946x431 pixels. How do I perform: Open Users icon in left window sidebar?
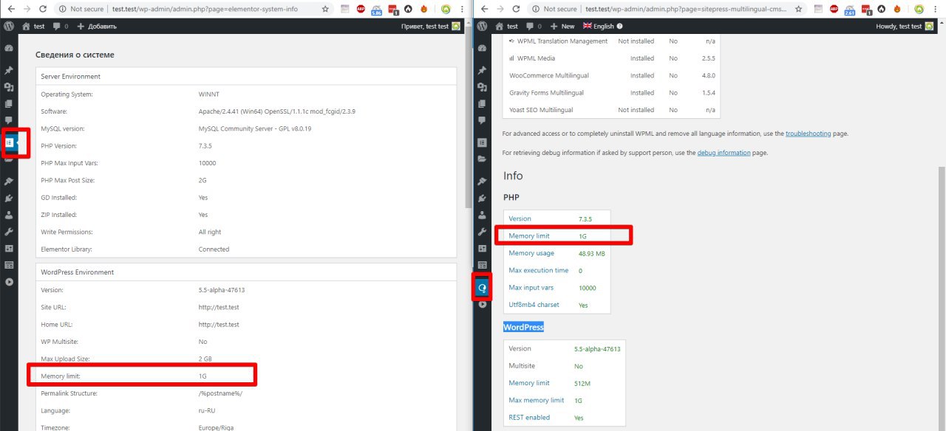(x=9, y=215)
